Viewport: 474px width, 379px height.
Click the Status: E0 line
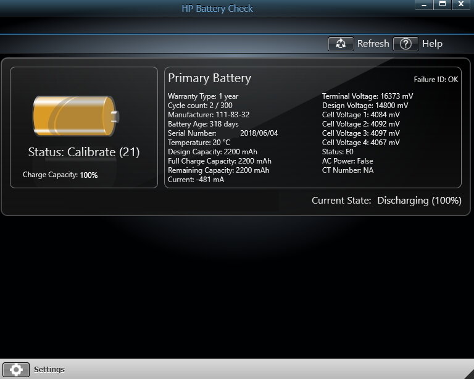point(338,152)
